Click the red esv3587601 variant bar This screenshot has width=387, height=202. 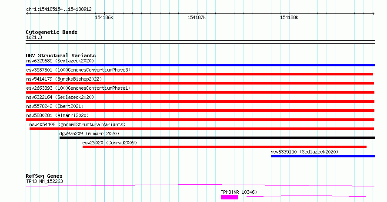point(200,74)
